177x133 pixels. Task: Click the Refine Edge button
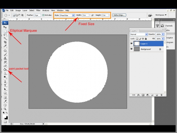click(x=119, y=15)
